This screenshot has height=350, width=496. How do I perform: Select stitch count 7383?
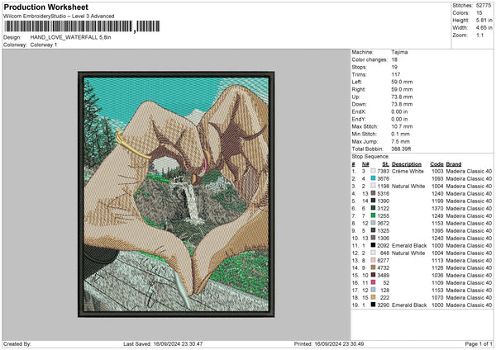[383, 171]
